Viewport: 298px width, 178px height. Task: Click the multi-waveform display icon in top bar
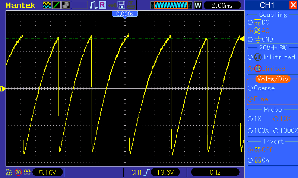click(x=47, y=5)
